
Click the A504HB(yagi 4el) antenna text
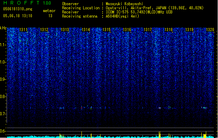coord(122,16)
